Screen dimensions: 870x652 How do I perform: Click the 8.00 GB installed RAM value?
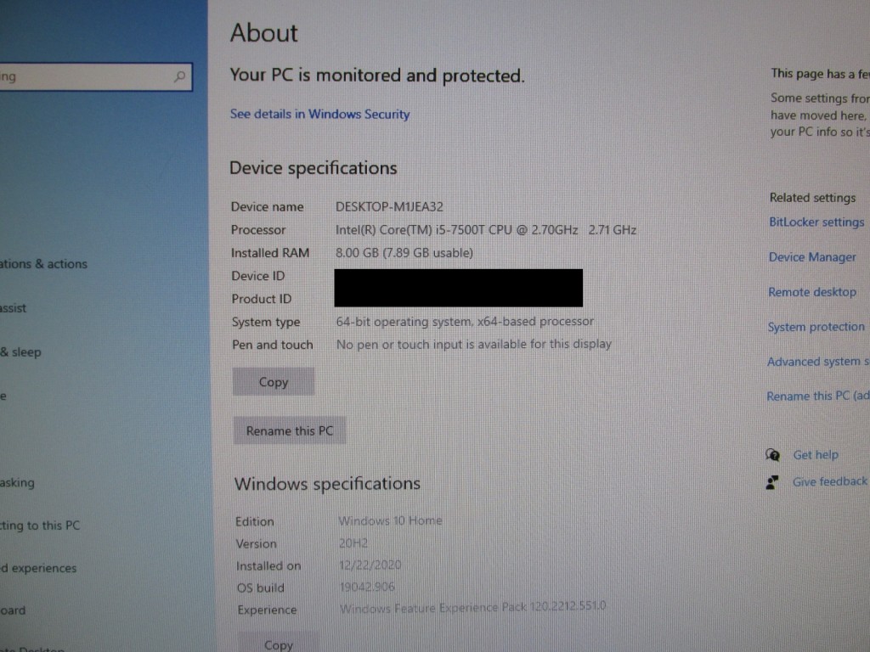[404, 253]
